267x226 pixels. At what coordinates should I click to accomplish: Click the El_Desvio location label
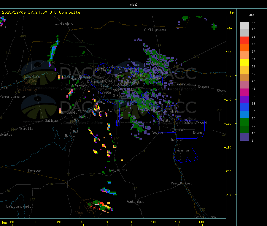point(69,113)
